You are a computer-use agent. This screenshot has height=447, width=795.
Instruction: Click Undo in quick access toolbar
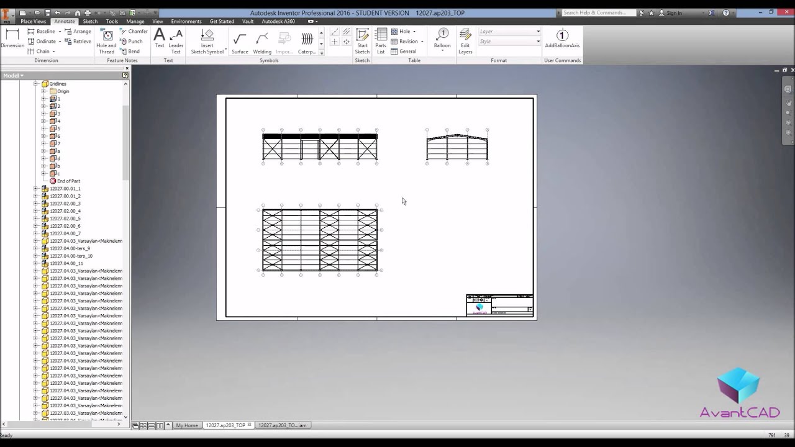57,12
